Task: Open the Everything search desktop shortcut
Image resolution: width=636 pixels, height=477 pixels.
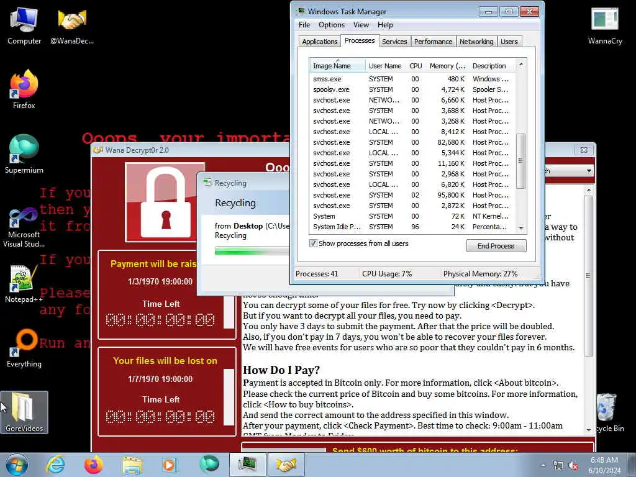Action: 24,348
